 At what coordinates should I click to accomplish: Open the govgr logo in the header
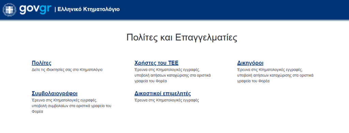pos(35,10)
